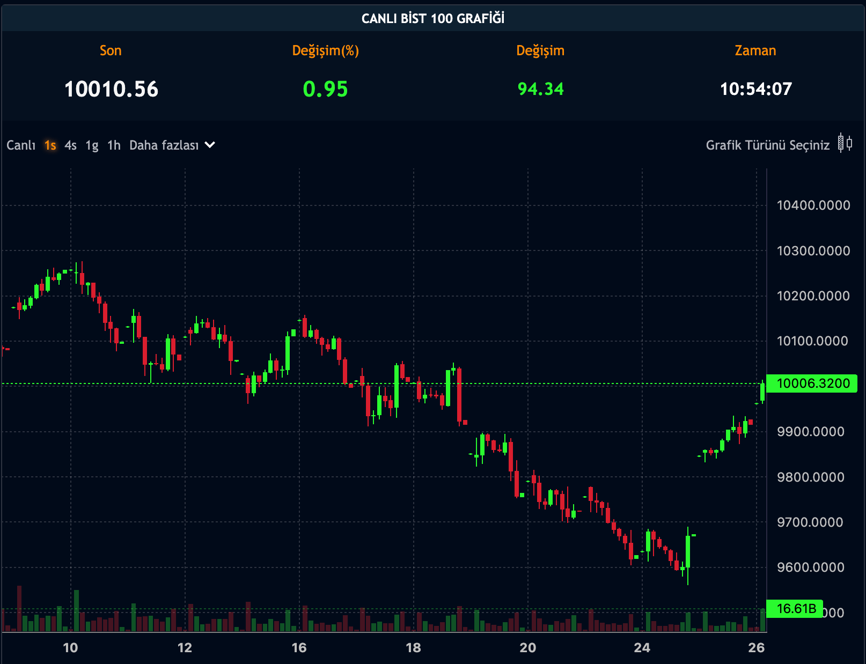Expand the Daha fazlası dropdown
This screenshot has height=664, width=866.
pyautogui.click(x=172, y=145)
